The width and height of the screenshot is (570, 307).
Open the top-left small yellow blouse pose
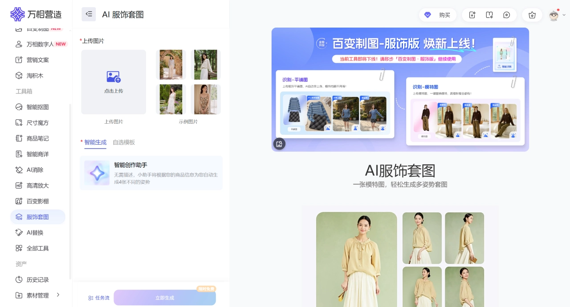click(x=422, y=238)
